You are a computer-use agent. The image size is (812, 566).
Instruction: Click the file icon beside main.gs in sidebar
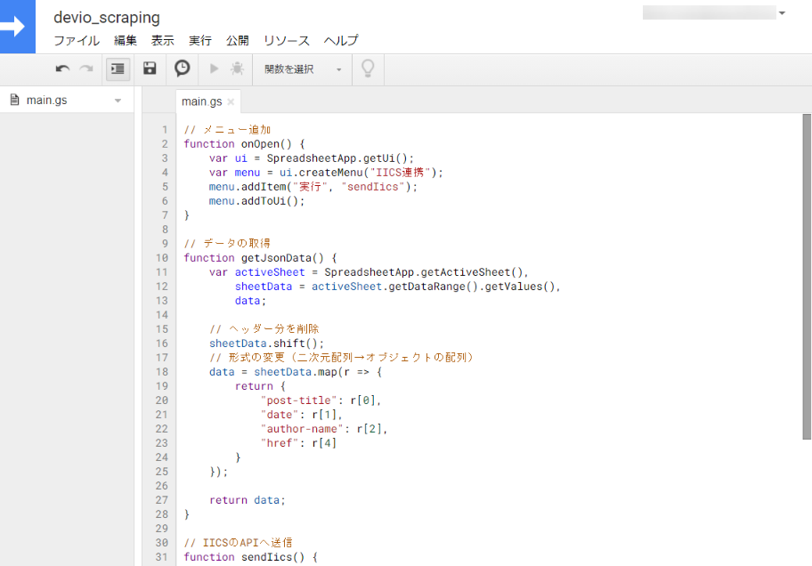pos(12,99)
